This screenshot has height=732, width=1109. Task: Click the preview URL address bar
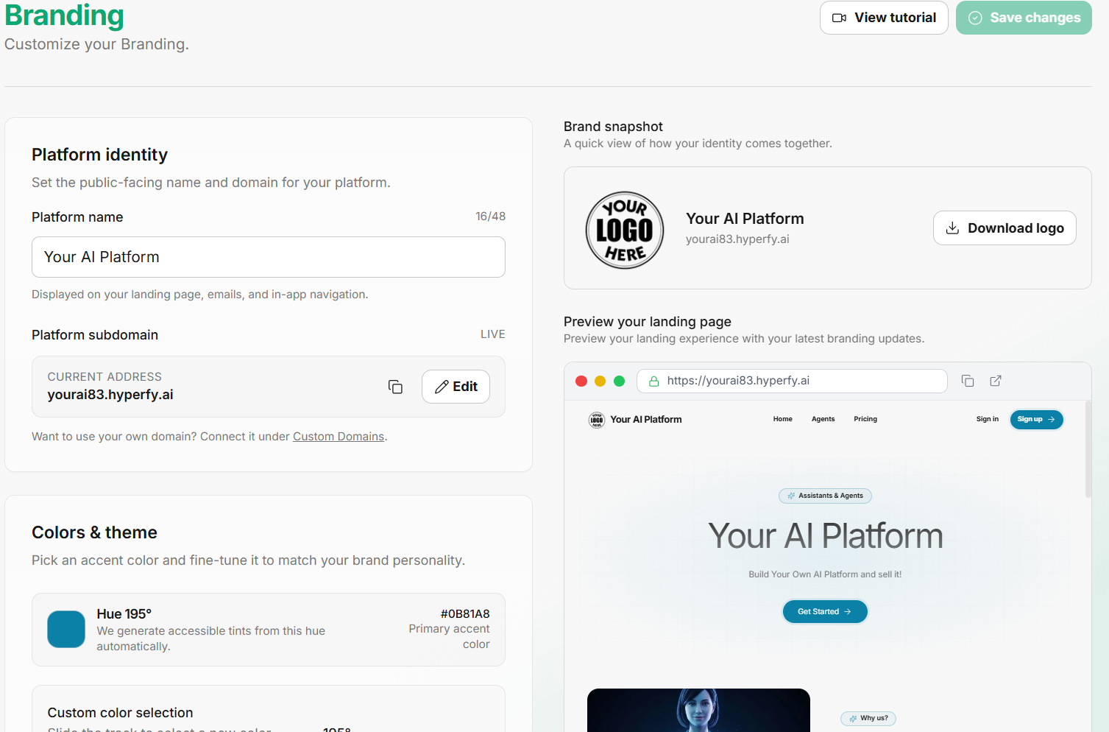click(x=792, y=381)
